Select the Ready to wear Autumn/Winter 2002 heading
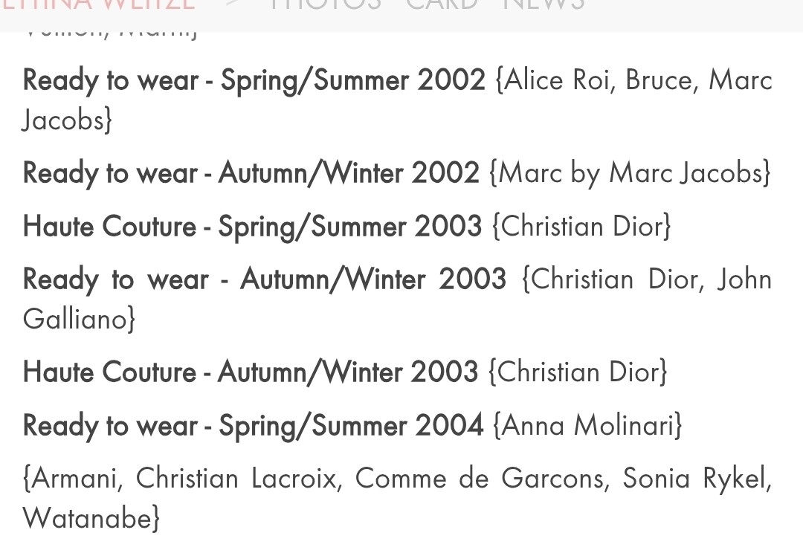The width and height of the screenshot is (803, 550). (251, 172)
